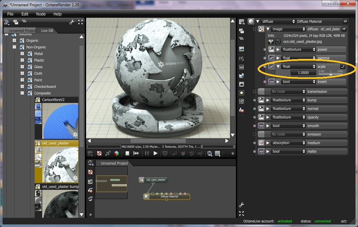Screen dimensions: 358x227
Task: Click the material preview sphere icon
Action: click(x=251, y=21)
